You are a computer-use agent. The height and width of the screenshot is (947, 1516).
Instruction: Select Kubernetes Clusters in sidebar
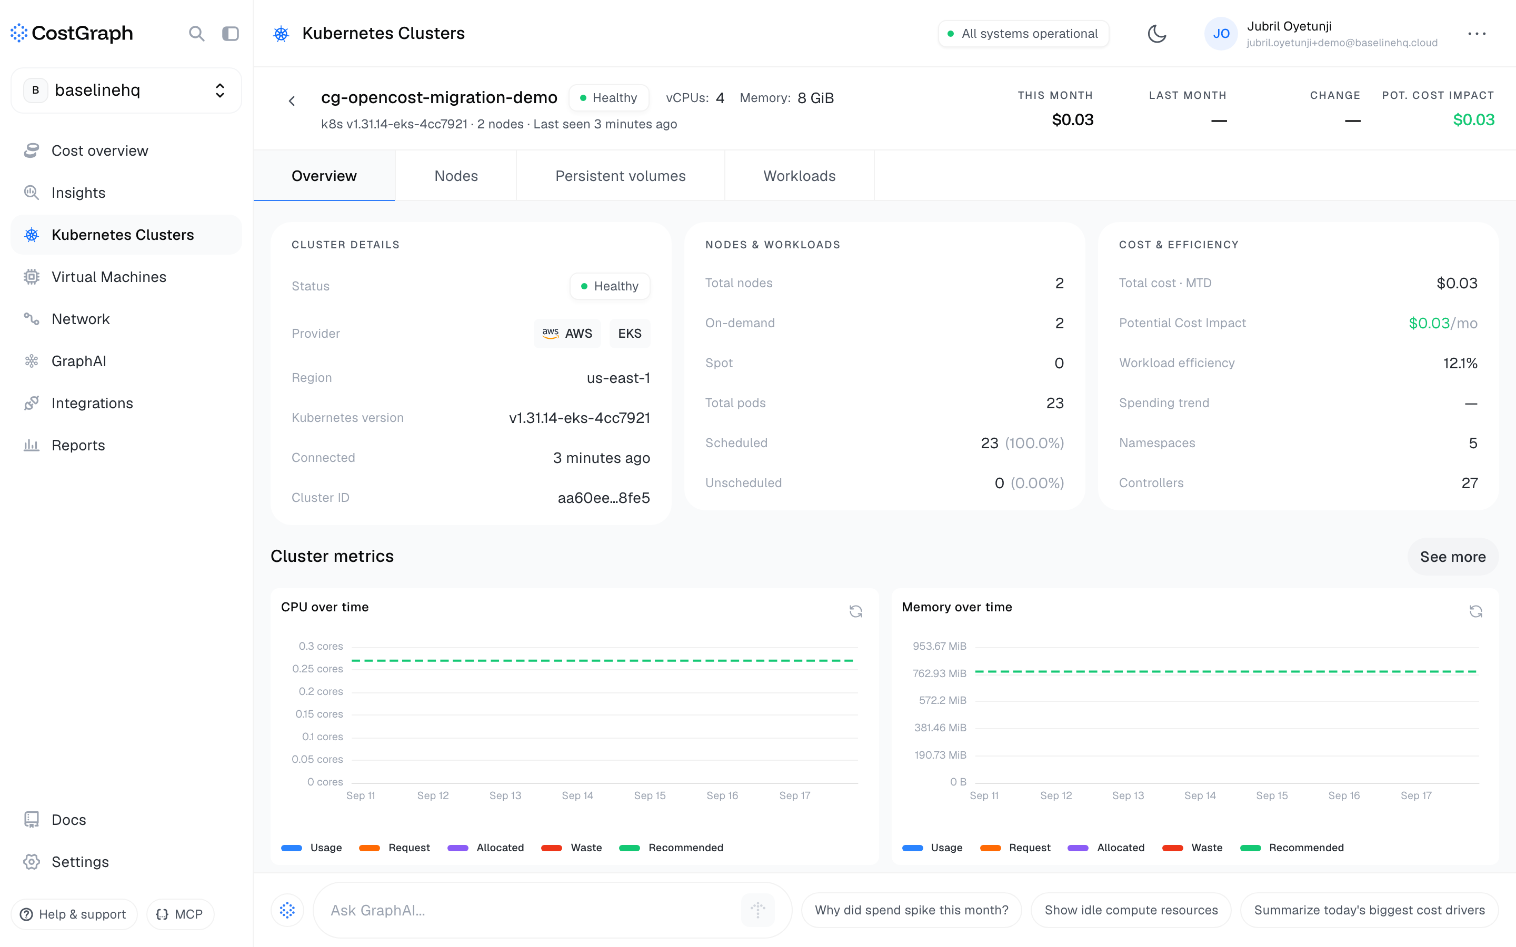point(126,235)
